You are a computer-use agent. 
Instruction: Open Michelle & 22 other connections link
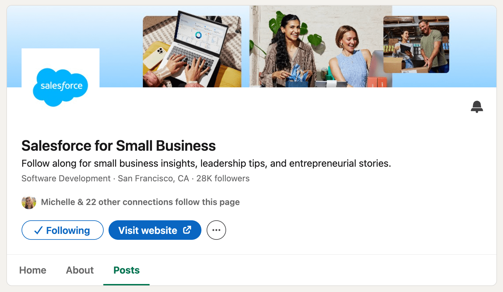[x=140, y=202]
